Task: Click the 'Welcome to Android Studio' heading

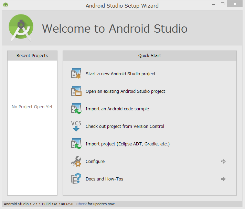Action: point(115,29)
